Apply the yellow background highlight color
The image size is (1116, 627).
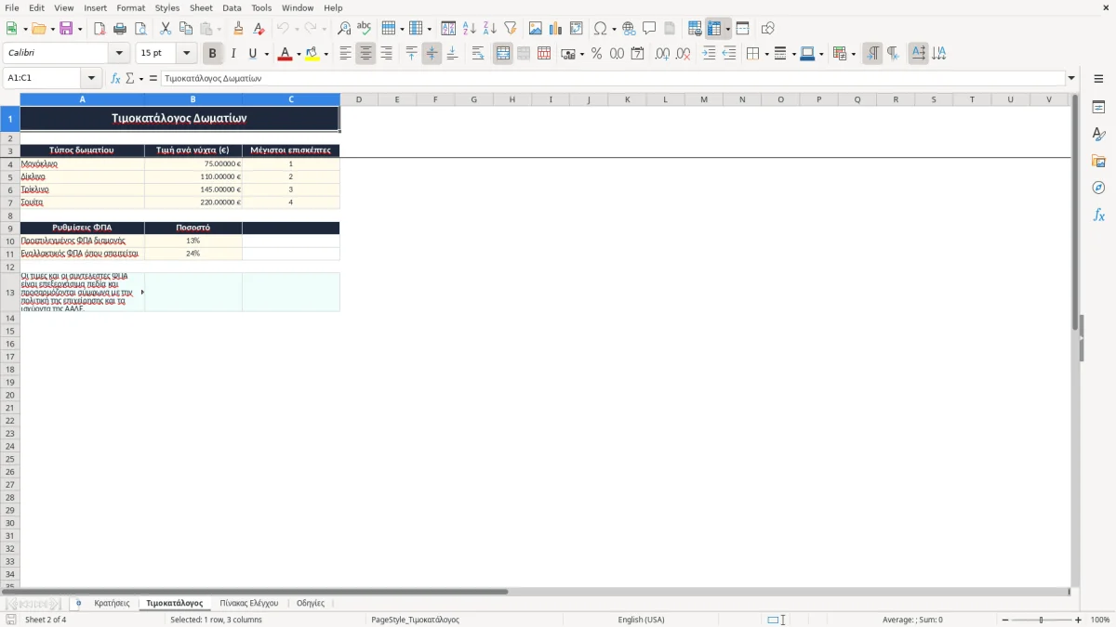312,54
